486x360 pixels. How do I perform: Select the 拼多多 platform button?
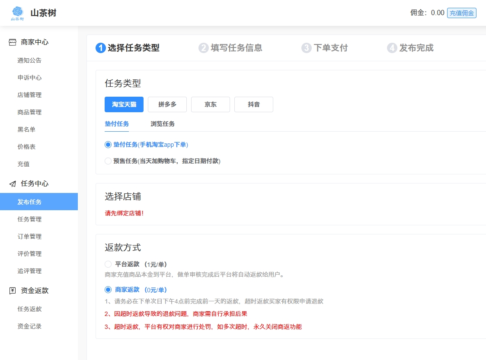point(167,104)
